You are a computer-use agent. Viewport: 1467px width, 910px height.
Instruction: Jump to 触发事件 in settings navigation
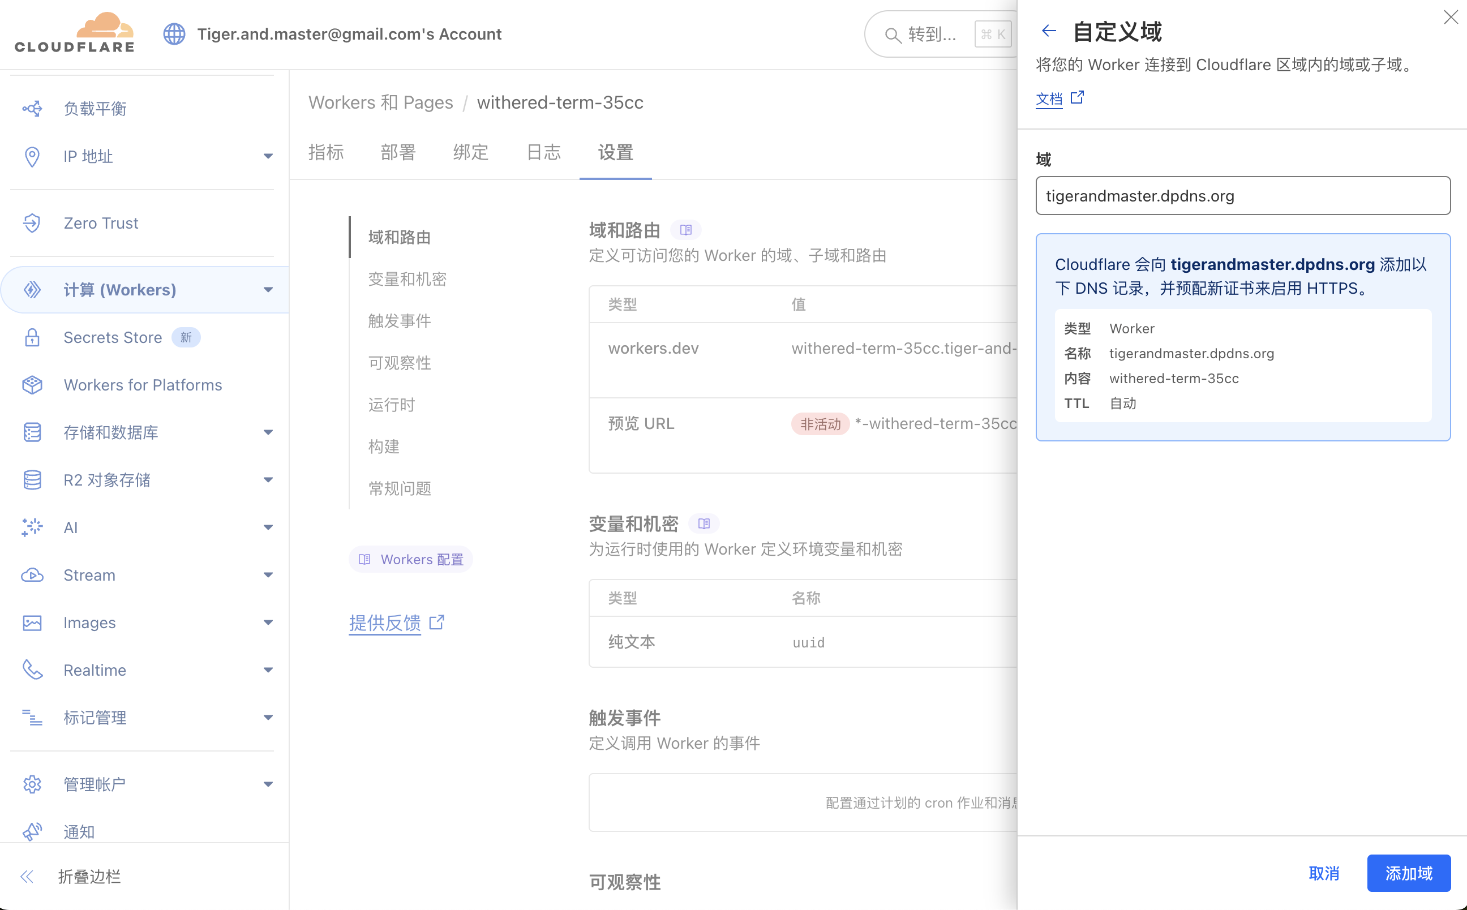[400, 321]
